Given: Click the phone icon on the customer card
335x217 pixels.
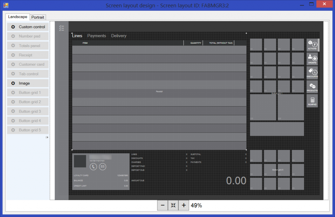Looking at the screenshot, I should (x=93, y=167).
